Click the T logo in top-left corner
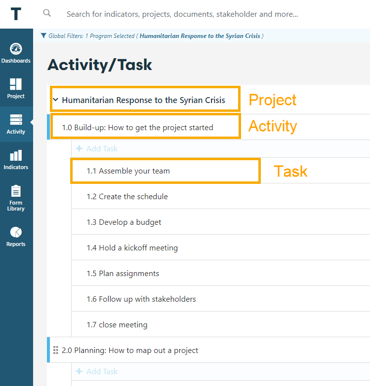Image resolution: width=370 pixels, height=386 pixels. pyautogui.click(x=16, y=14)
